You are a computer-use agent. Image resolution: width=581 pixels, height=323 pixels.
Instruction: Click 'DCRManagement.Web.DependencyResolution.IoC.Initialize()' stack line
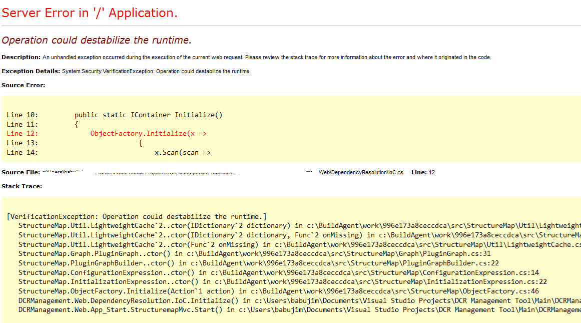(x=299, y=301)
